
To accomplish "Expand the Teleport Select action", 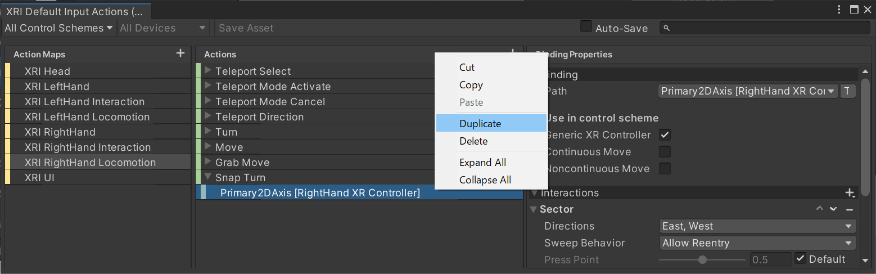I will pos(208,71).
